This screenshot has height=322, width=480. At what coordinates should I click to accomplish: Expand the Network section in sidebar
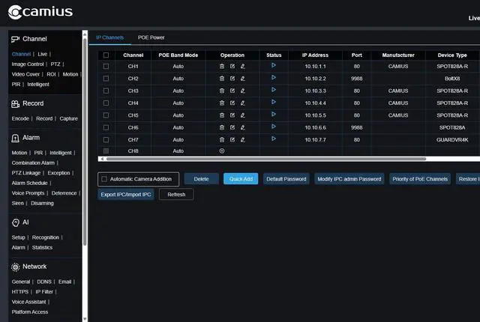34,267
